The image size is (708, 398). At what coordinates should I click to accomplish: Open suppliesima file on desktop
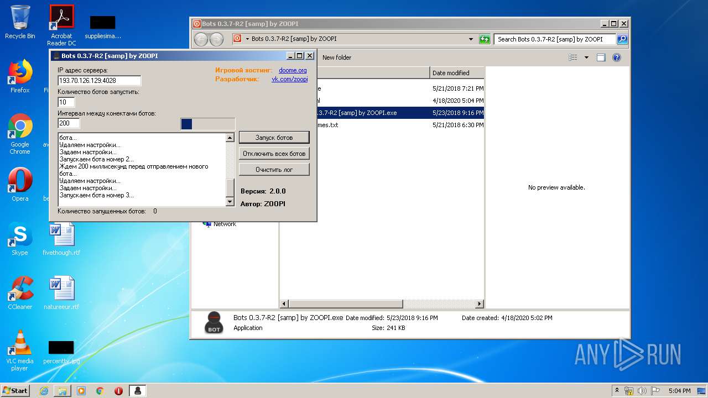103,28
